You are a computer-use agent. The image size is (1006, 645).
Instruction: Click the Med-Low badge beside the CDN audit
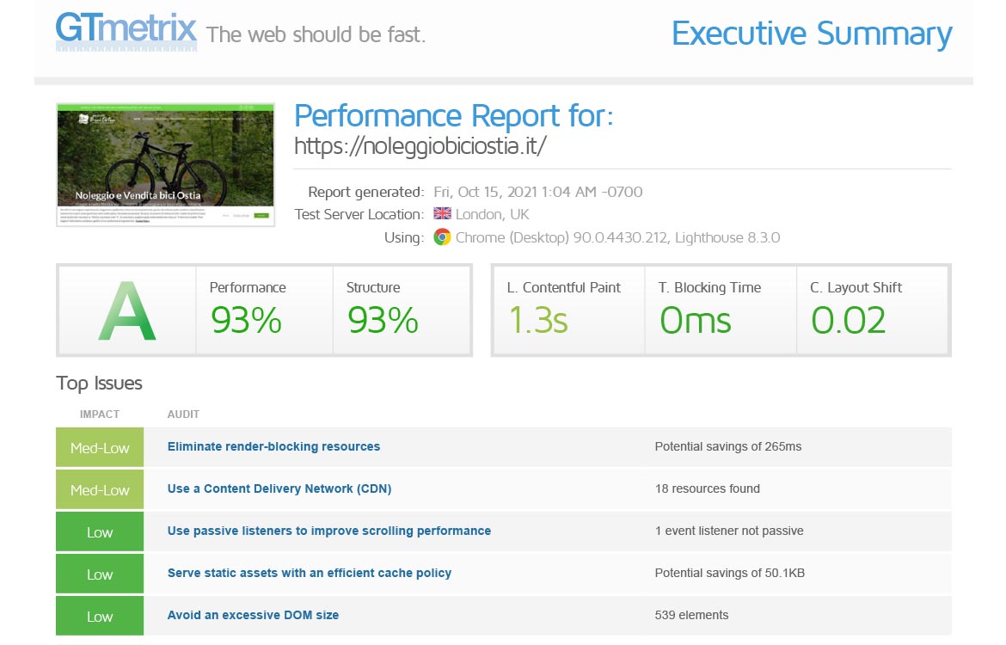tap(99, 488)
